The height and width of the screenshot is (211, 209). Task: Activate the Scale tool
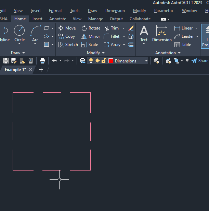90,45
